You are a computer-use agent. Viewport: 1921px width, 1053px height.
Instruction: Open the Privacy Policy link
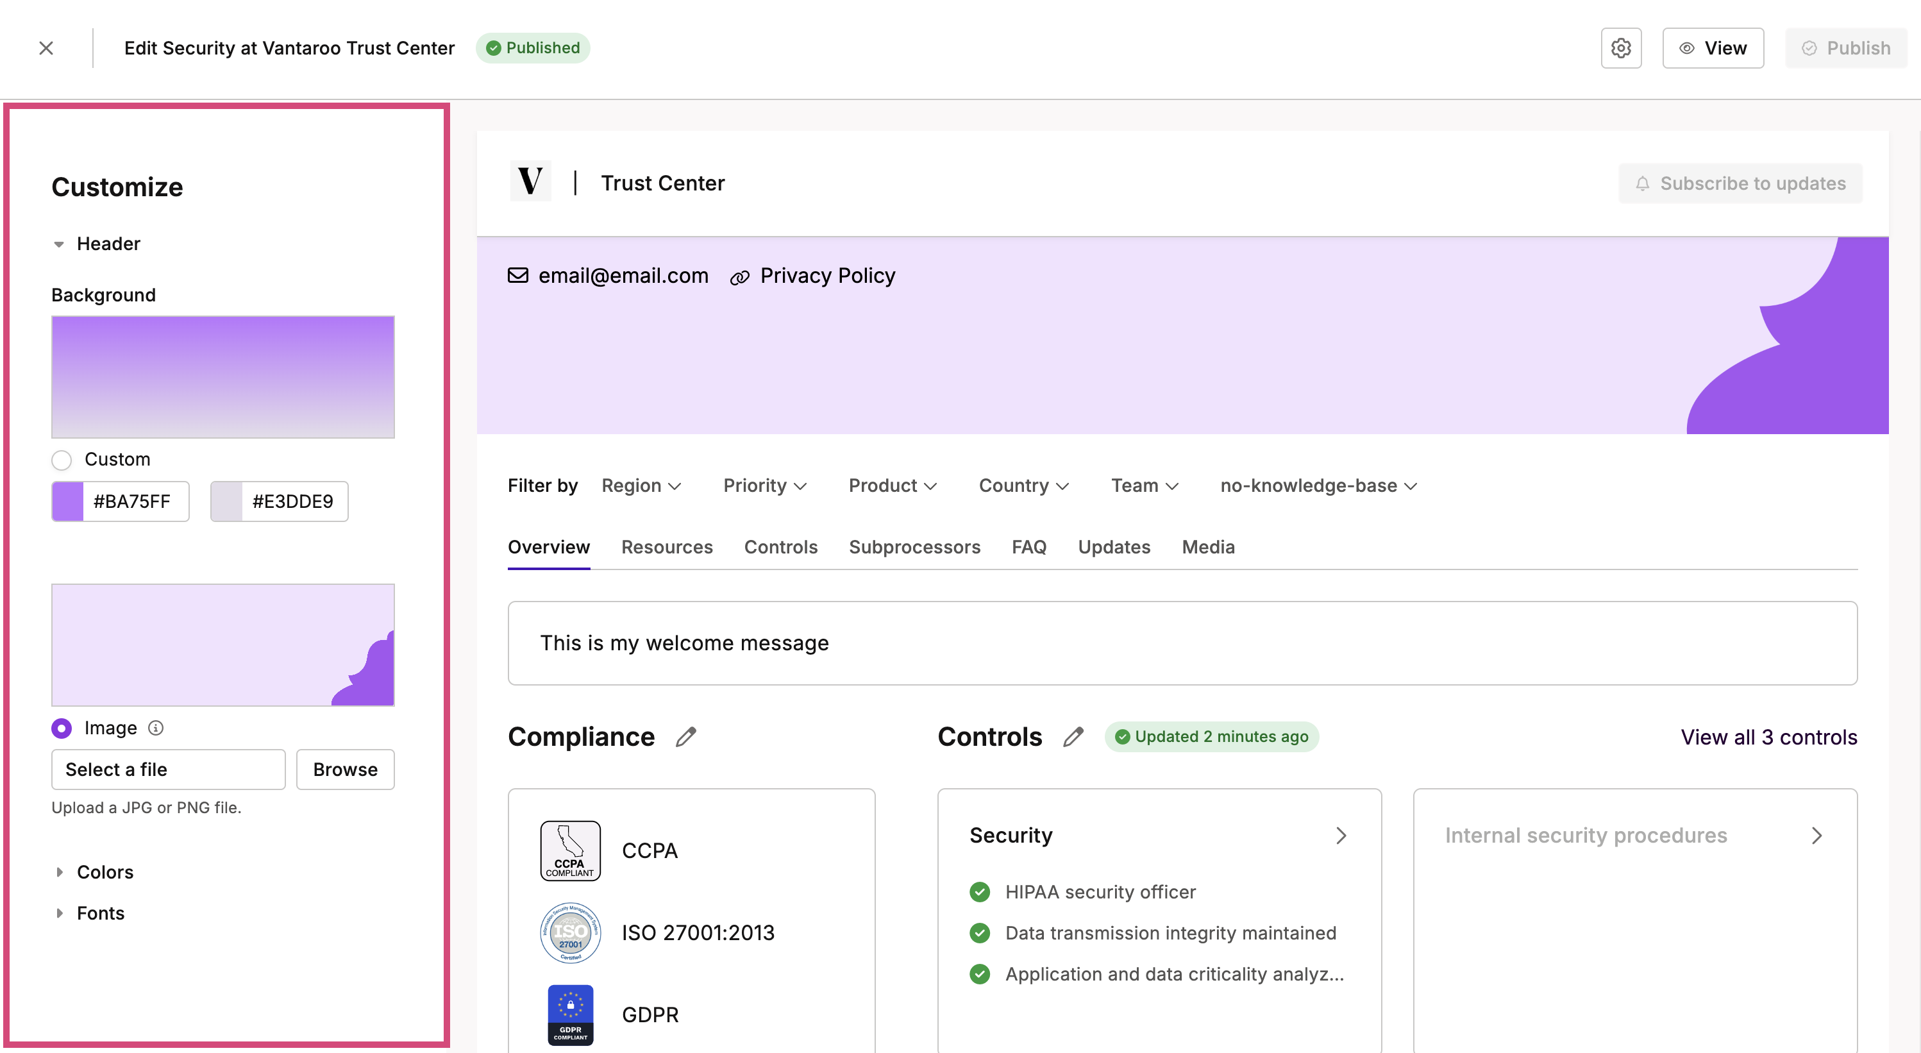click(827, 275)
